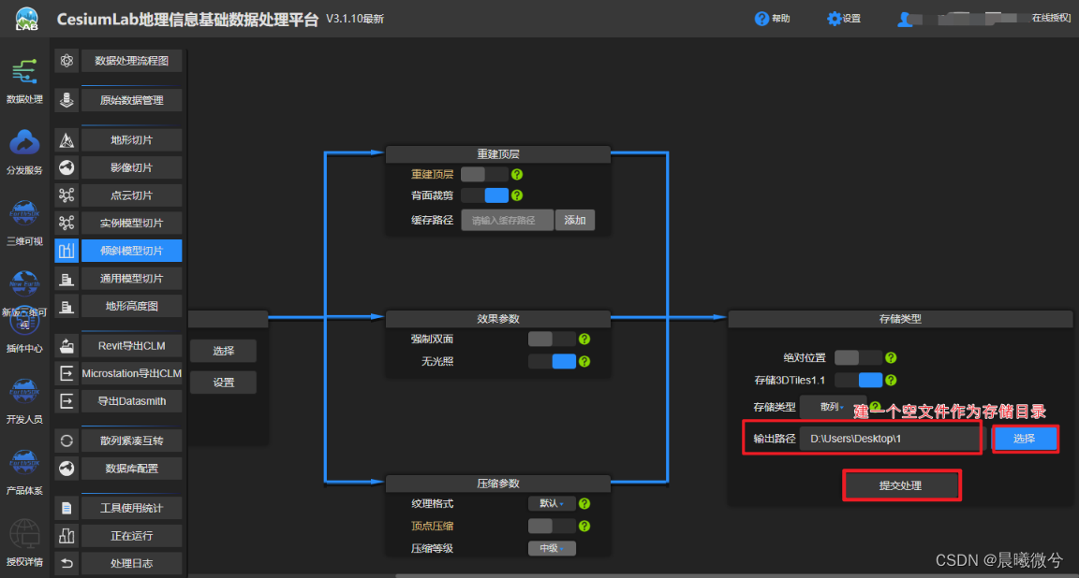Screen dimensions: 1079x578
Task: Select the 倾斜模型切片 tool in the sidebar
Action: [x=131, y=250]
